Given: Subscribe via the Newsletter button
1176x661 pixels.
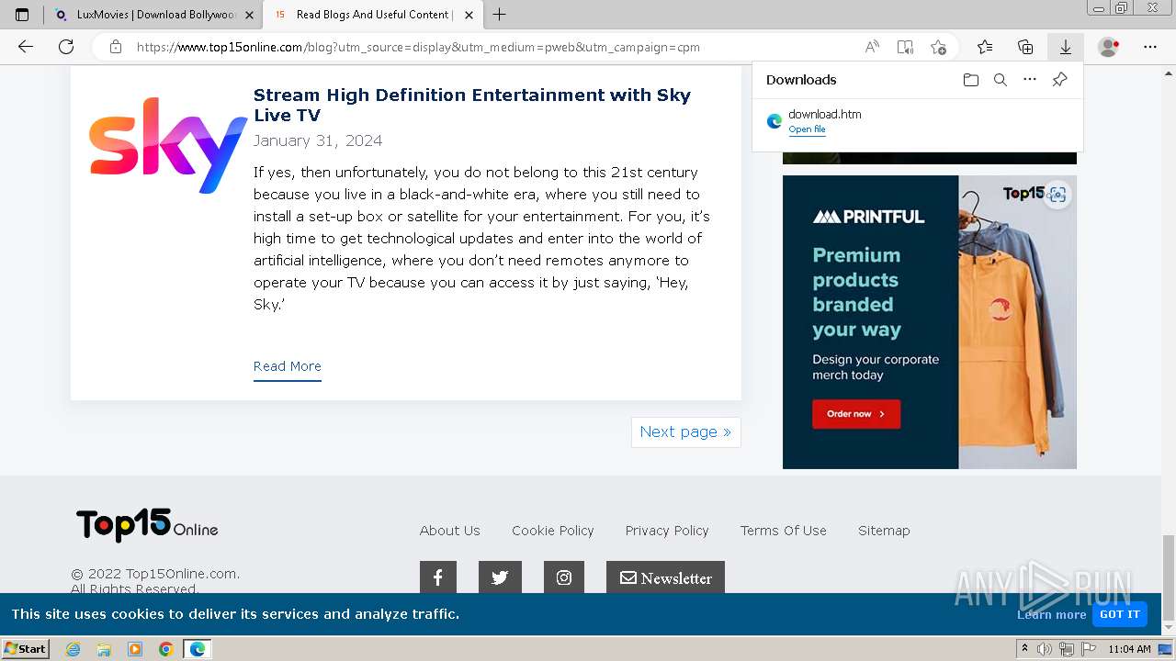Looking at the screenshot, I should [x=665, y=577].
